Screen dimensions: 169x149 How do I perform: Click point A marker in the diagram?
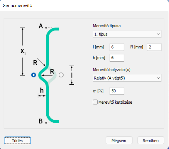pyautogui.click(x=46, y=28)
